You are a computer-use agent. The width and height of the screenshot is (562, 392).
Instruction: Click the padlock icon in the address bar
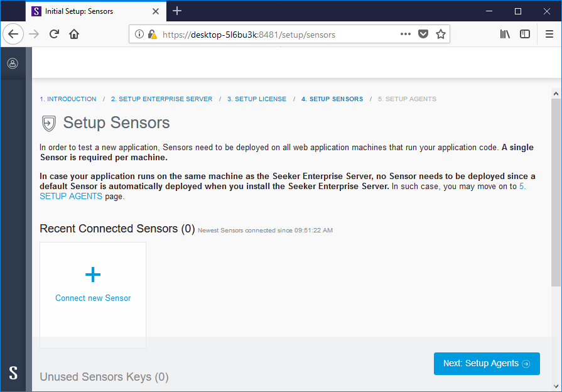pyautogui.click(x=151, y=35)
